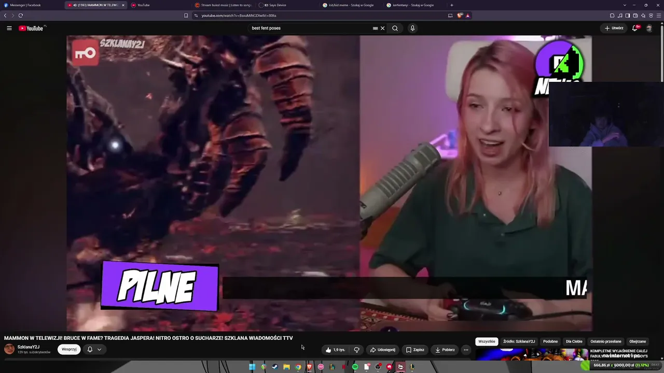The image size is (664, 373).
Task: Open YouTube notifications bell in header
Action: click(634, 28)
